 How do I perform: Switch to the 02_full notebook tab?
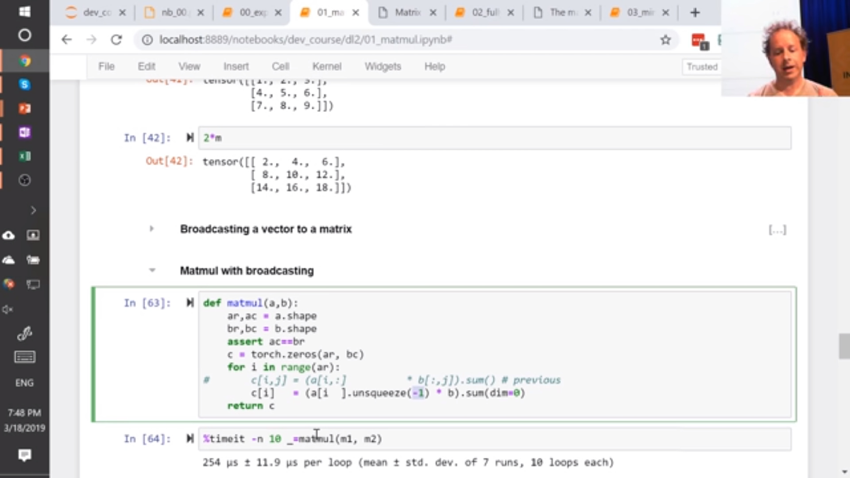[485, 12]
